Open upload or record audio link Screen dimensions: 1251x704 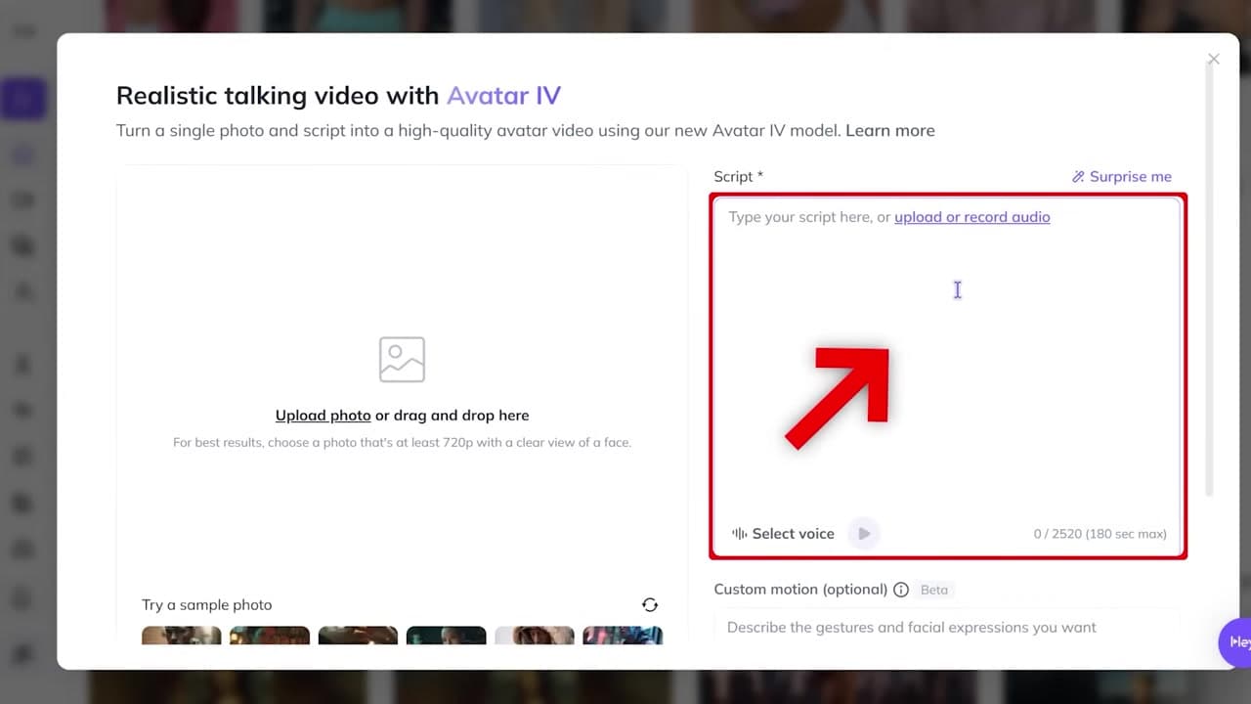[971, 217]
